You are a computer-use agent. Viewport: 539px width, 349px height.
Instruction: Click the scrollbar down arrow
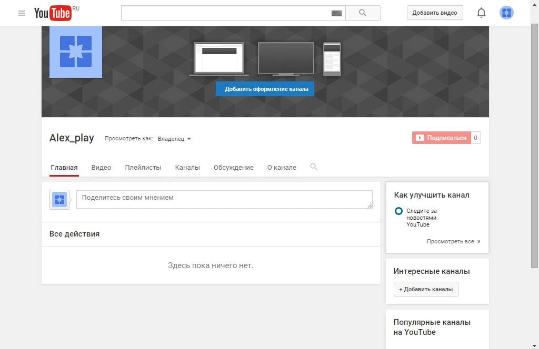pos(534,345)
